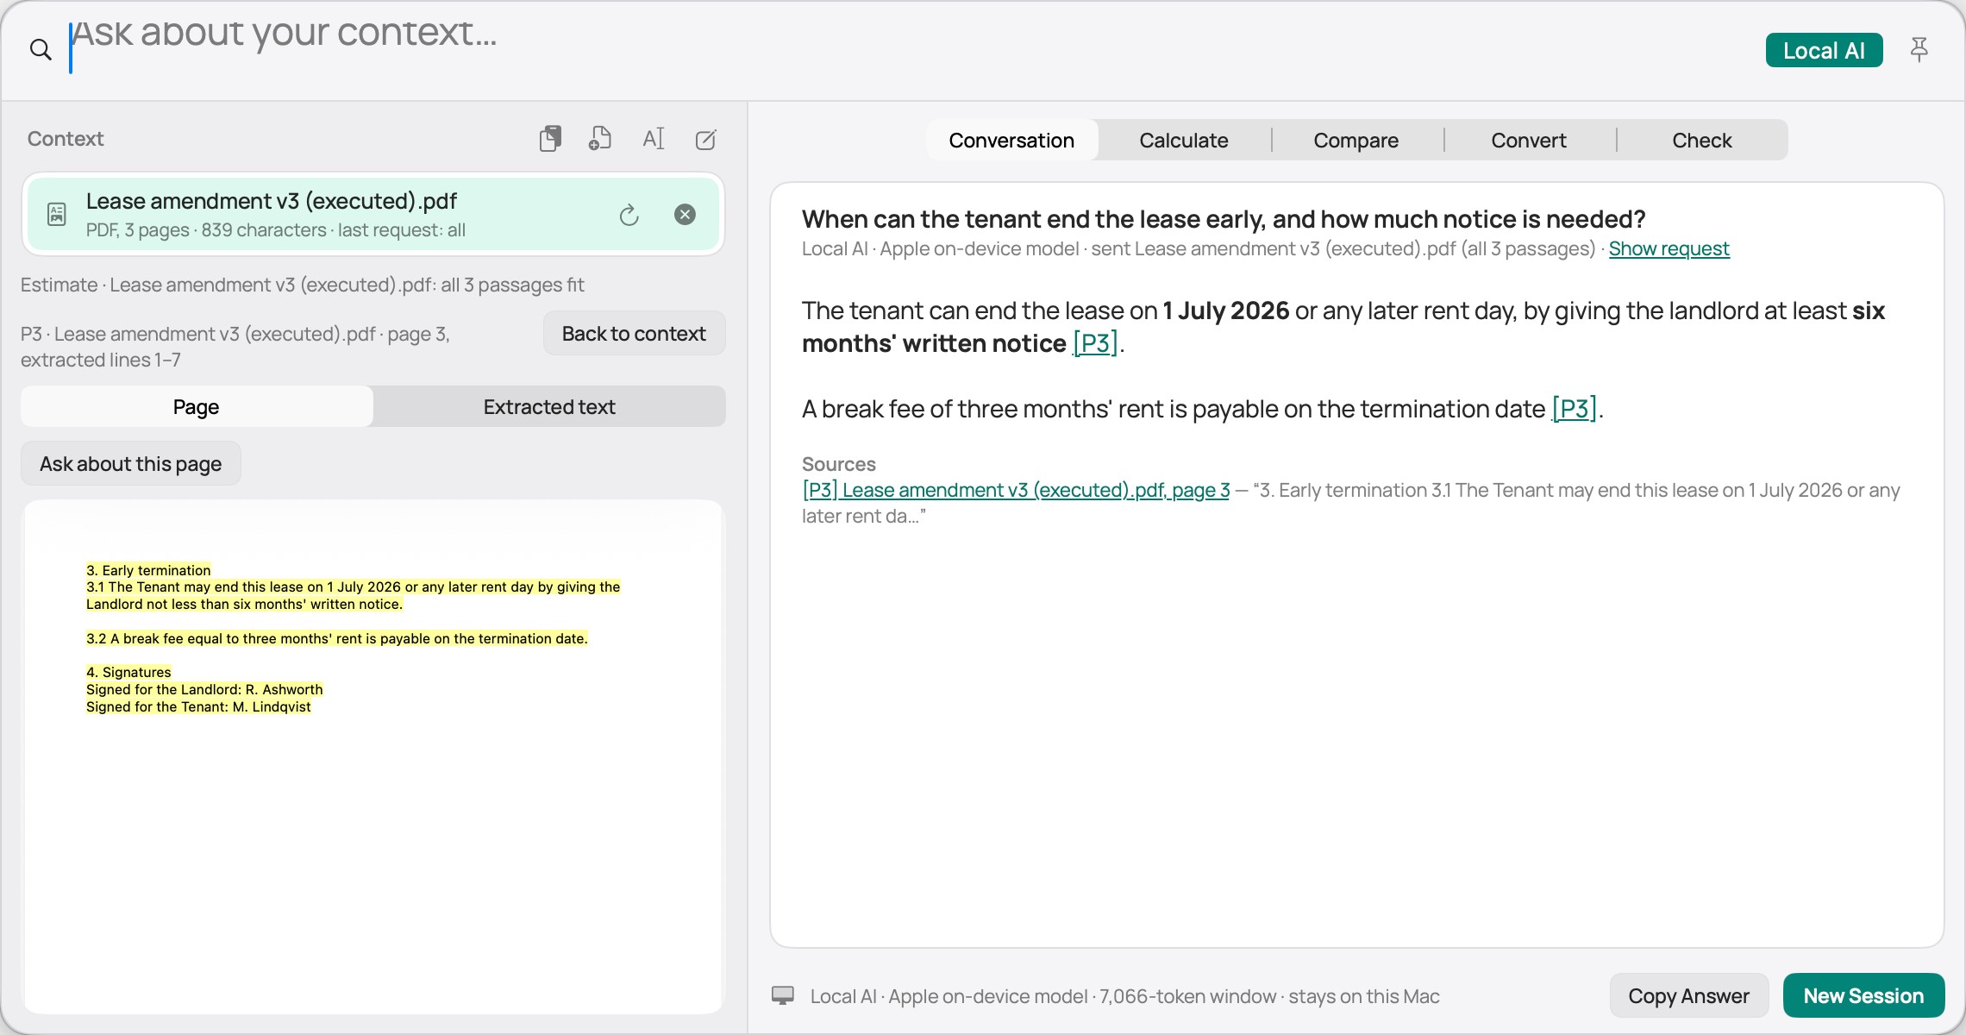Click the question heading about ending the lease early
Viewport: 1966px width, 1035px height.
click(1224, 219)
